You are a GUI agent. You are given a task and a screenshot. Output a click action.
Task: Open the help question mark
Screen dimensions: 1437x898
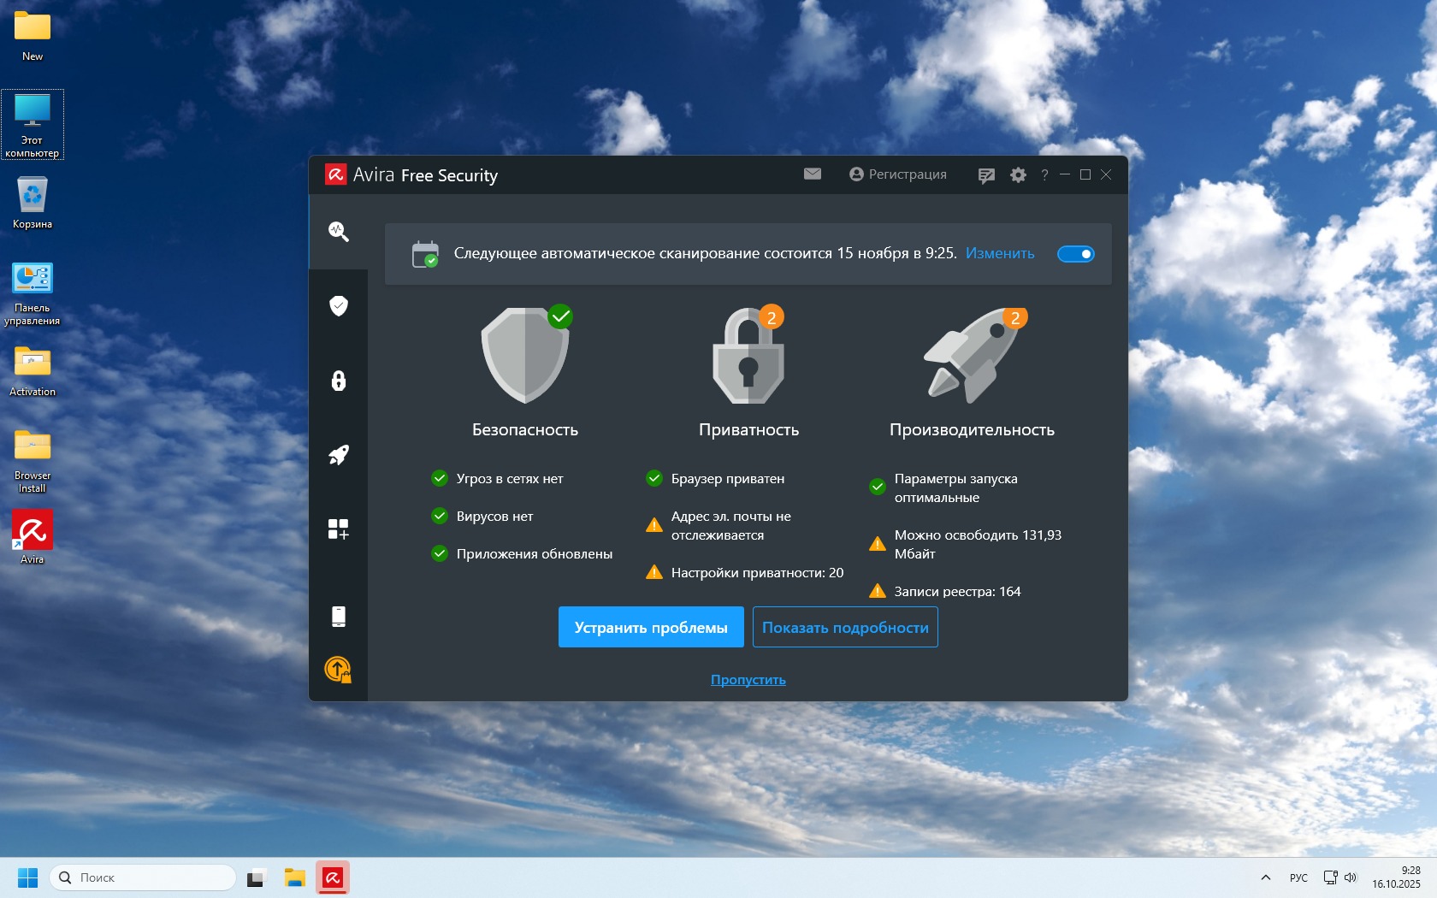(1044, 174)
